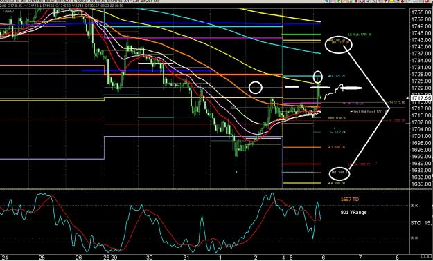Click the 1680.00 price axis label
The height and width of the screenshot is (261, 433).
click(x=421, y=184)
